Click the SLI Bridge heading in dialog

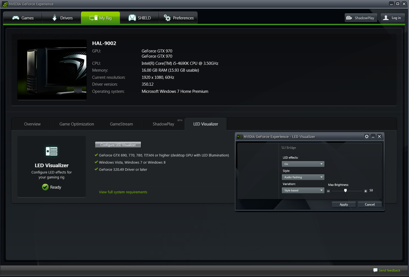point(289,148)
